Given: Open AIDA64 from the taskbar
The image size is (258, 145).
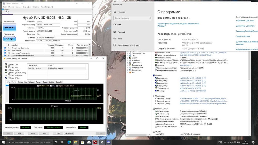Looking at the screenshot, I should (x=95, y=142).
